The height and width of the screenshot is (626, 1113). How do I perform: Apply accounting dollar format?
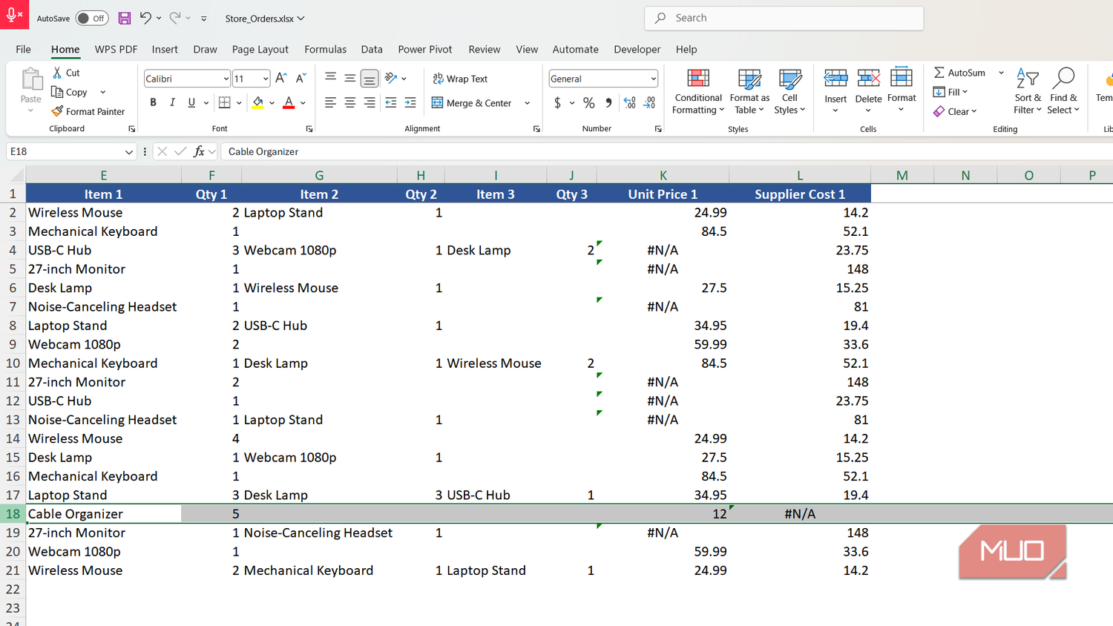558,103
